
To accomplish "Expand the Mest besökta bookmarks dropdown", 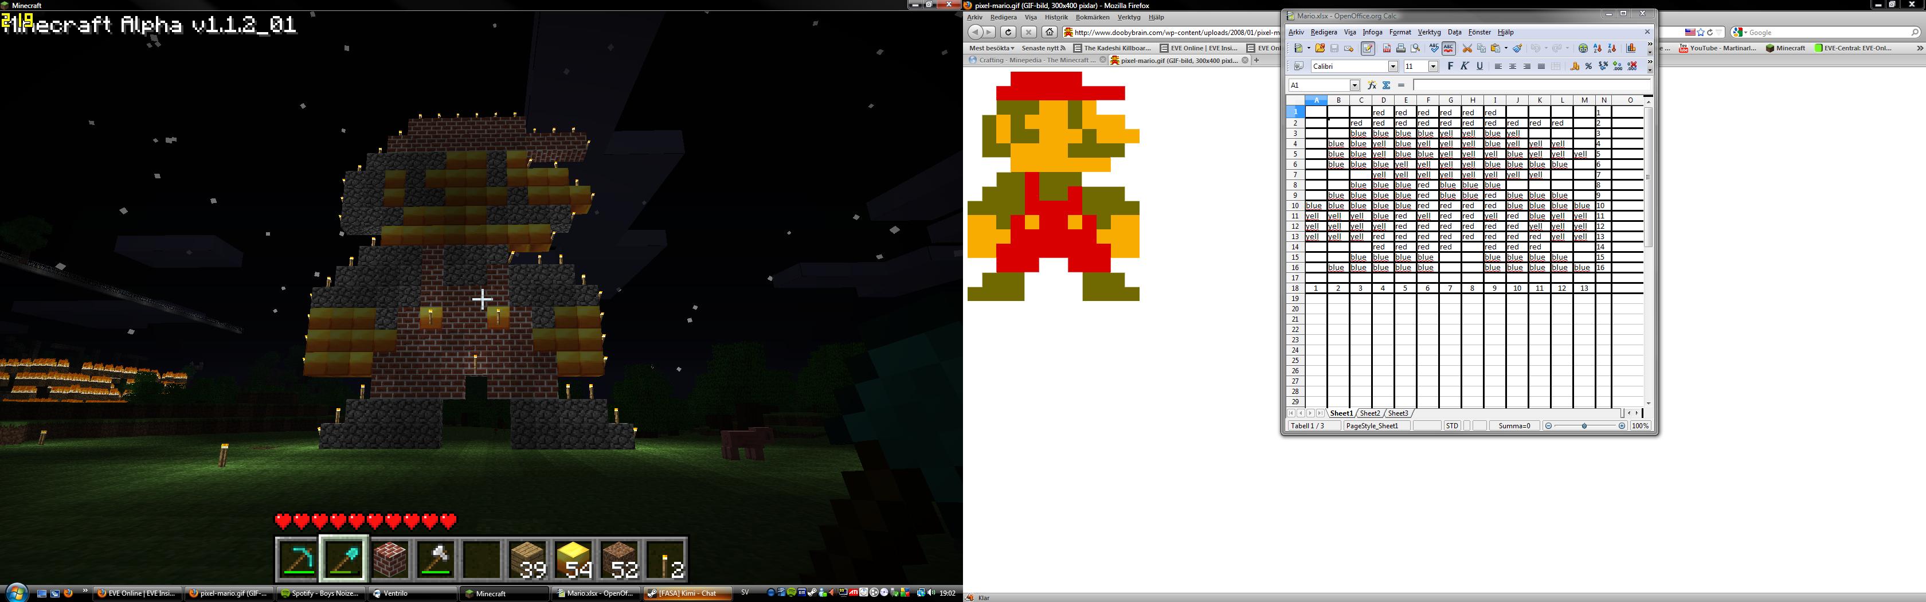I will coord(992,49).
